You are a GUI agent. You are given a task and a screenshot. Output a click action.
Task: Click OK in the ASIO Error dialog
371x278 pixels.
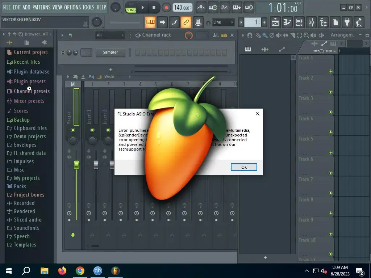point(244,167)
